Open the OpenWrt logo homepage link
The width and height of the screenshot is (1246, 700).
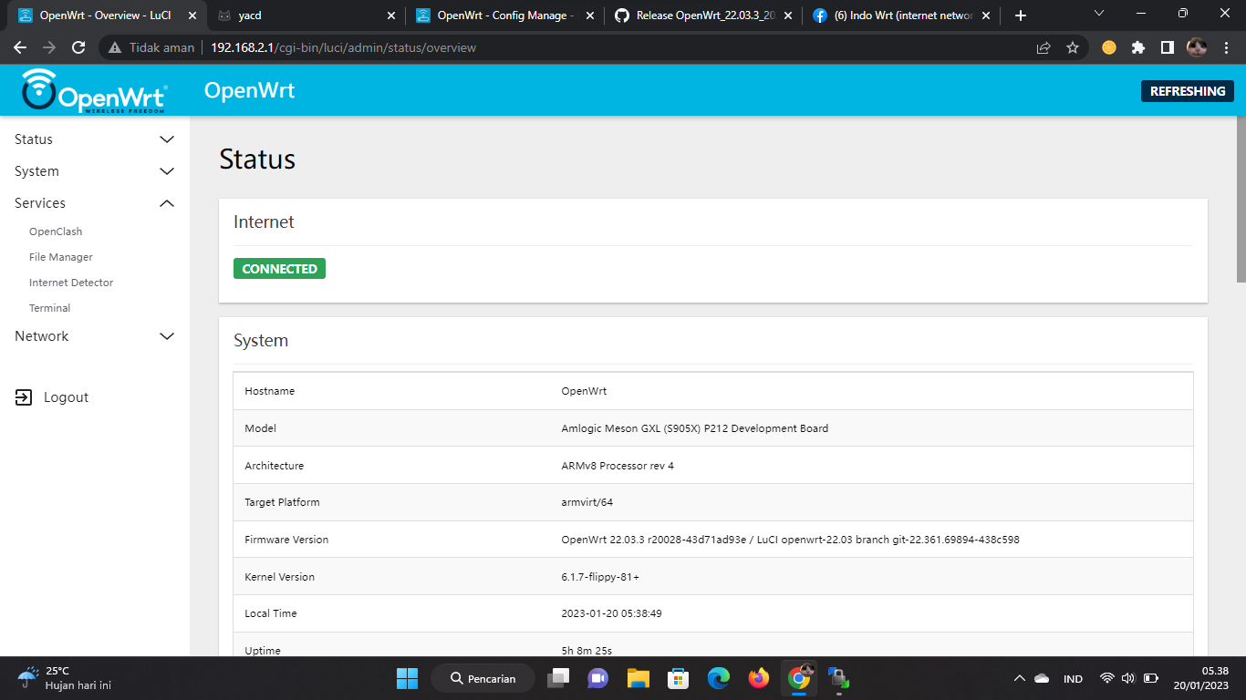[x=89, y=90]
